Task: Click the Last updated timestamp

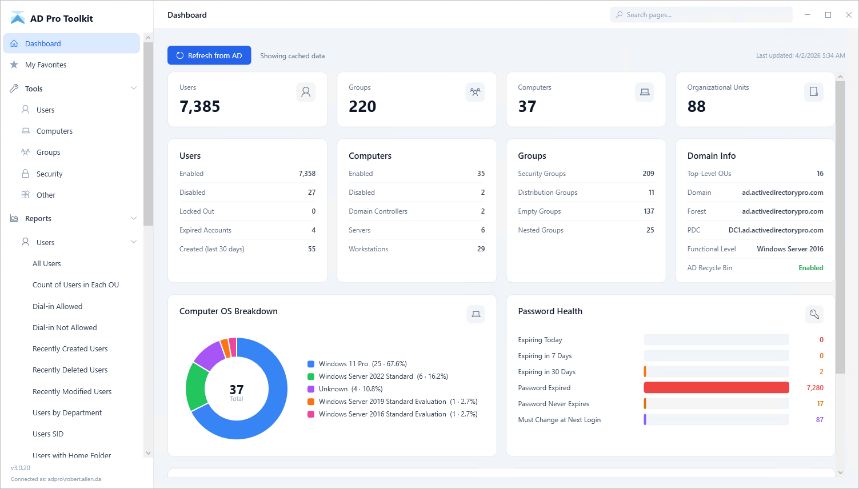Action: coord(800,55)
